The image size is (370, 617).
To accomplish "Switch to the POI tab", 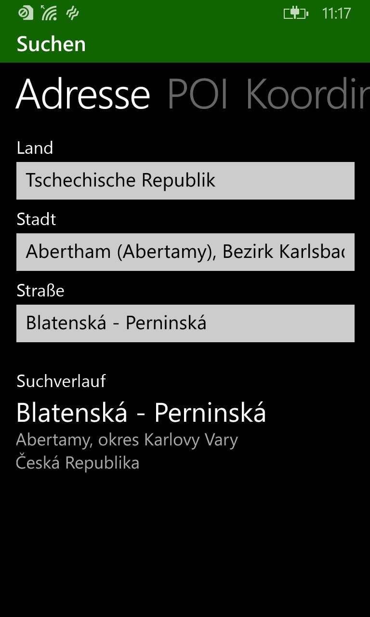I will 198,94.
